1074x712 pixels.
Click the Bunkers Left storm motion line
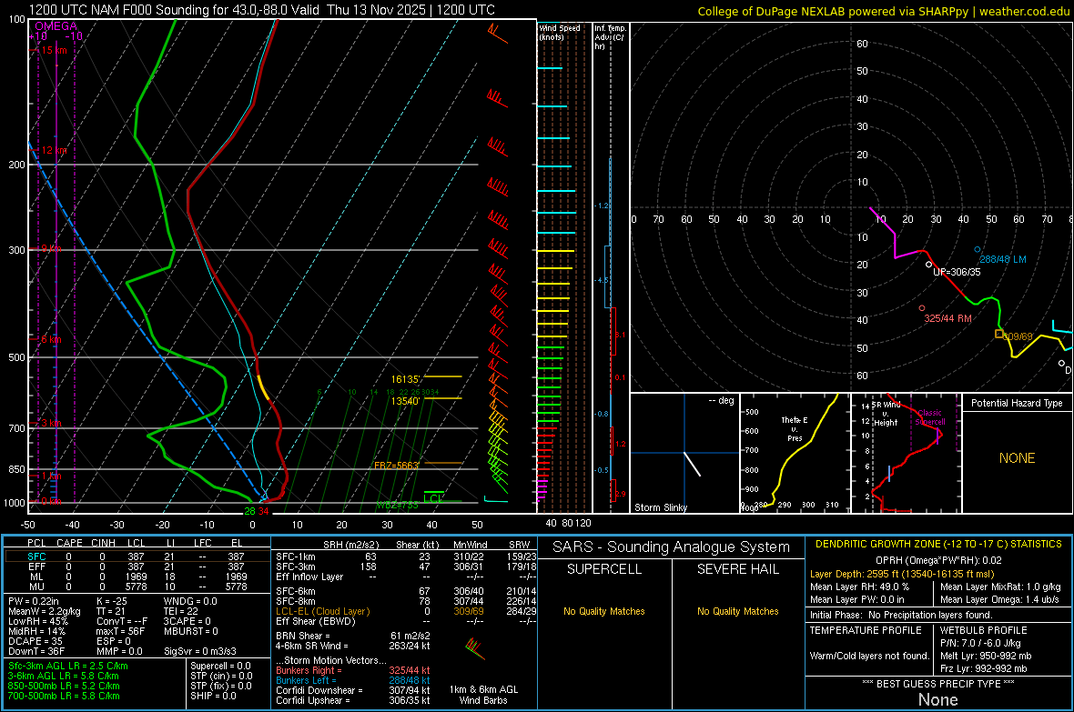click(353, 680)
